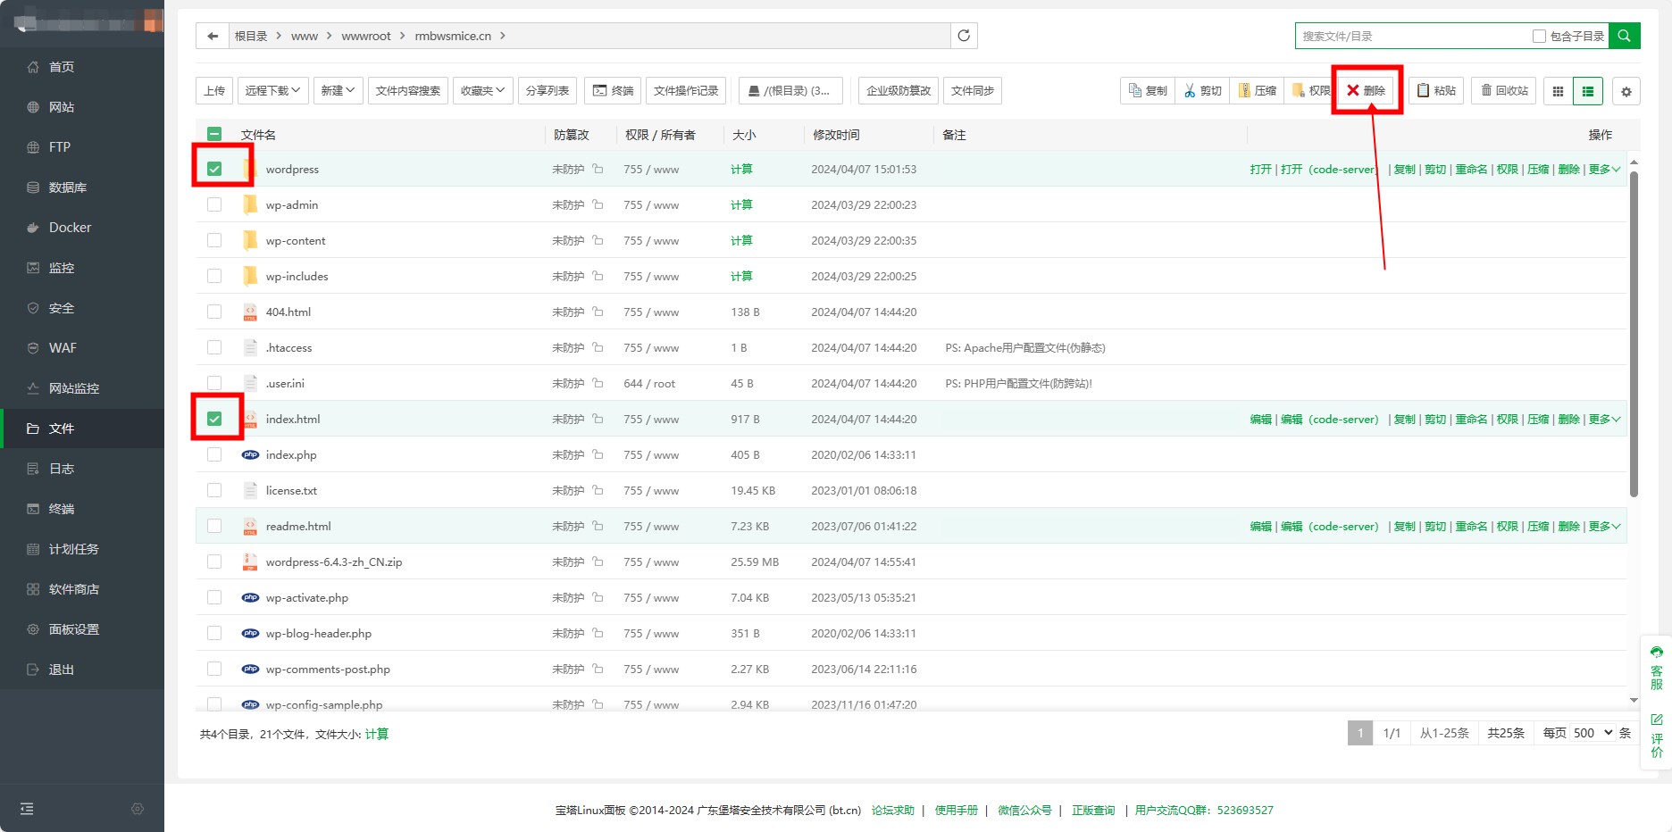
Task: Cut the selected files
Action: tap(1202, 90)
